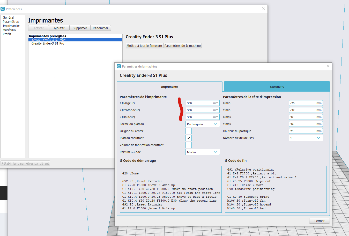Select Creality Ender-3 S1 Plus in printer list
349x236 pixels.
pos(75,40)
